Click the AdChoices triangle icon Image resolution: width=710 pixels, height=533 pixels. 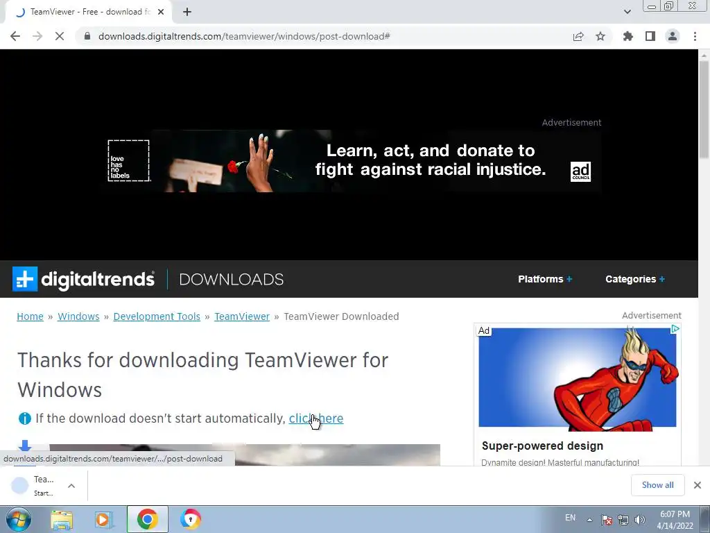[x=675, y=329]
